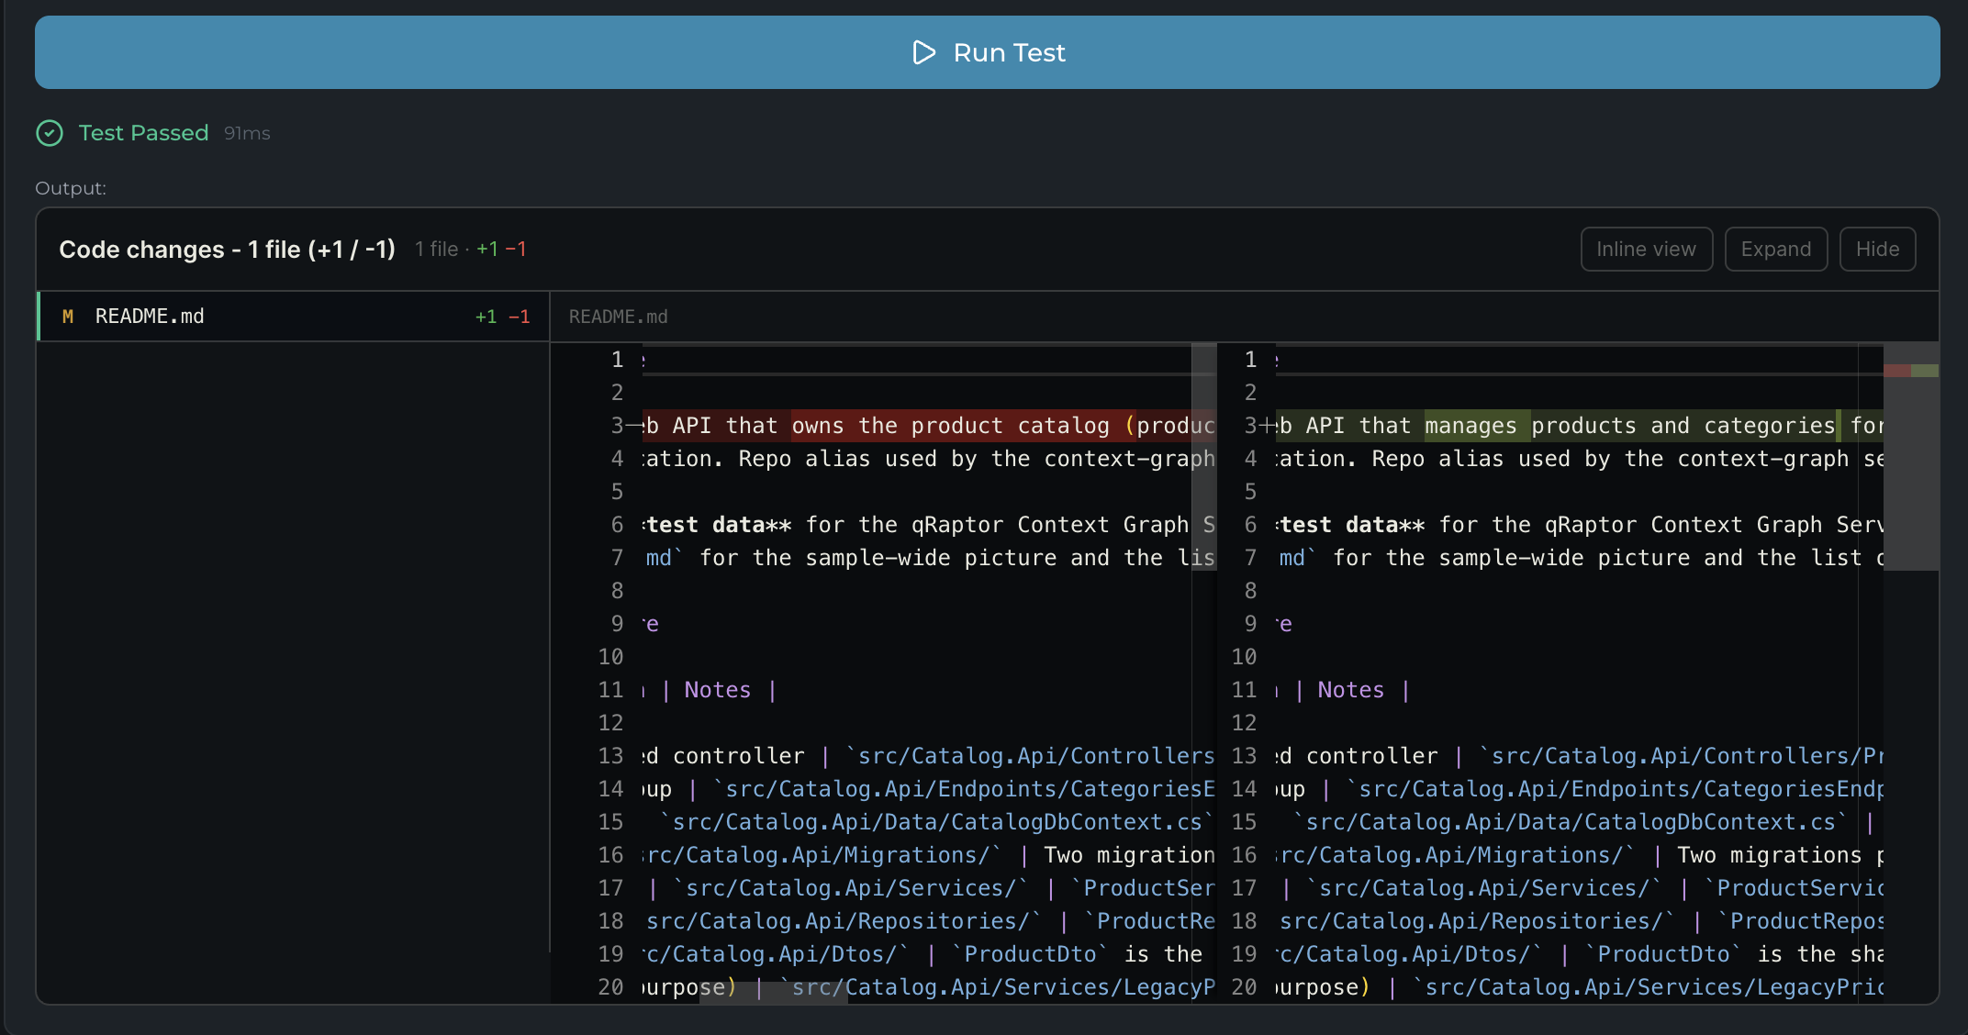Click the Output: label

coord(71,188)
